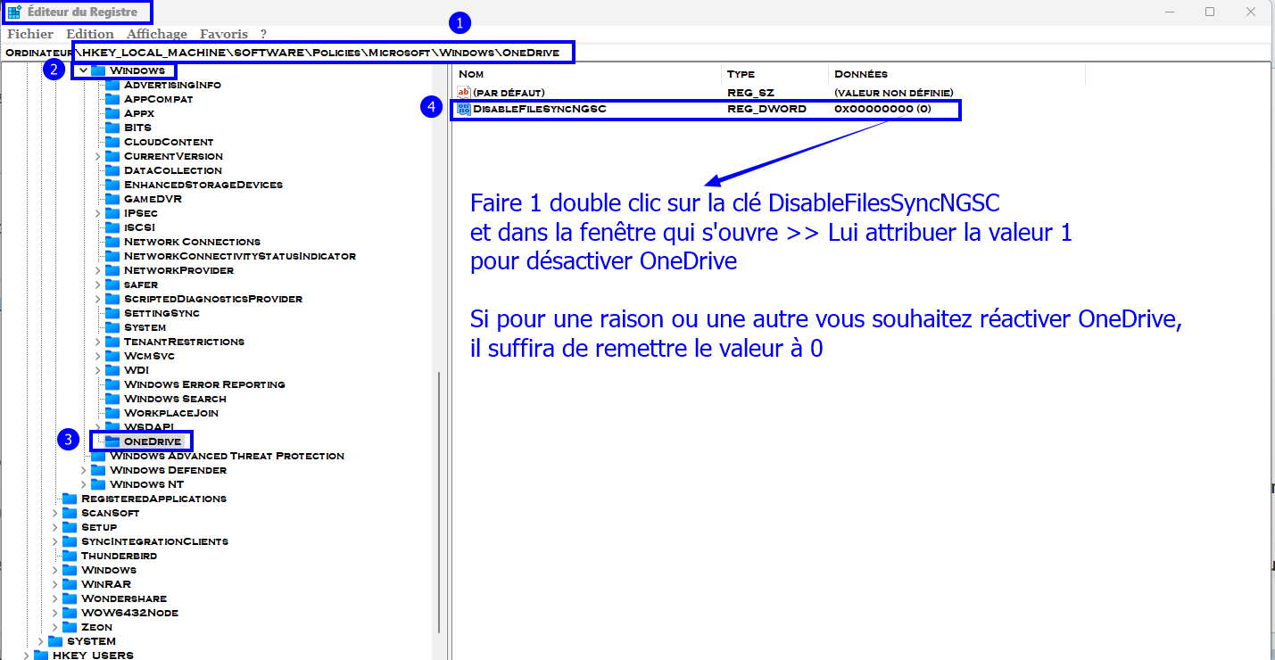1275x660 pixels.
Task: Click into the registry path address bar
Action: (x=637, y=53)
